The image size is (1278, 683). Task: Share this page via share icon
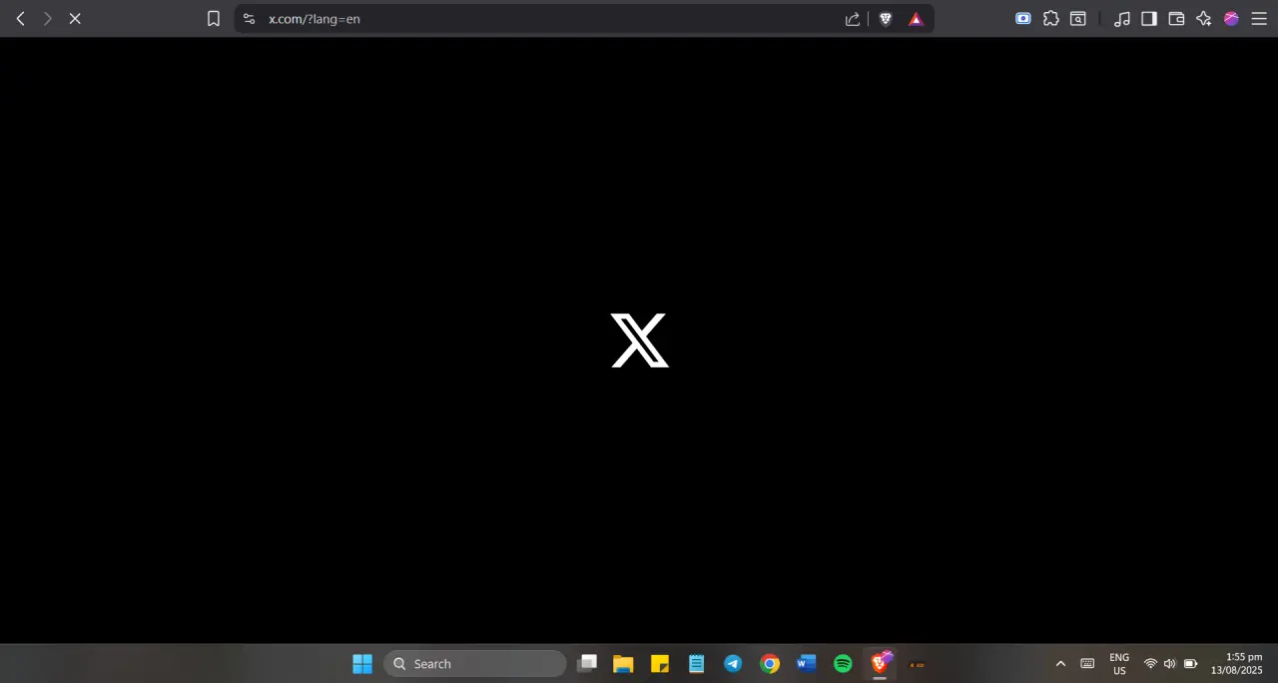pos(853,18)
